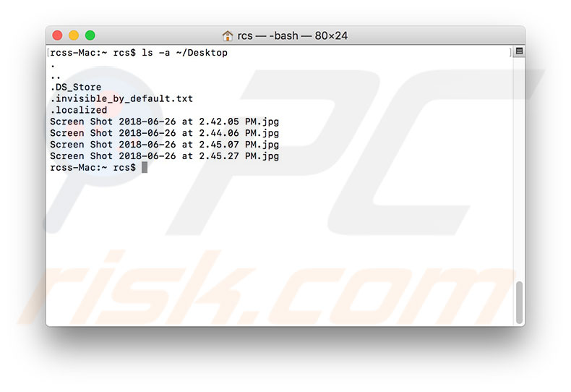Viewport: 571px width, 392px height.
Task: Select the '.localized' entry
Action: tap(79, 110)
